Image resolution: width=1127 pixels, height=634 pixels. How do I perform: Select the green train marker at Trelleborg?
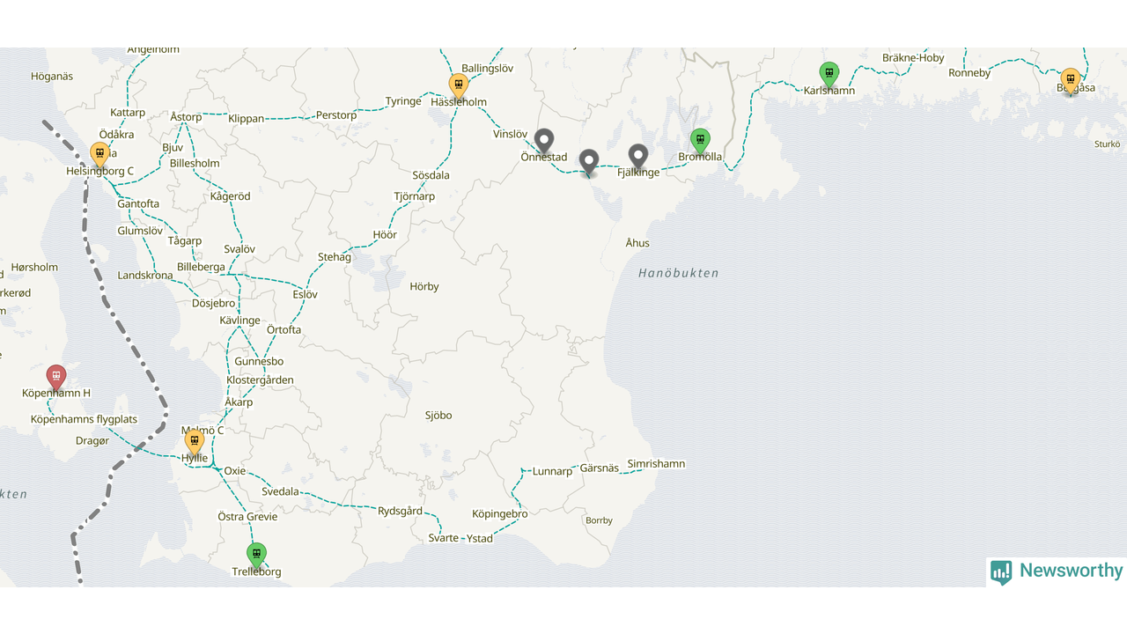(x=256, y=557)
